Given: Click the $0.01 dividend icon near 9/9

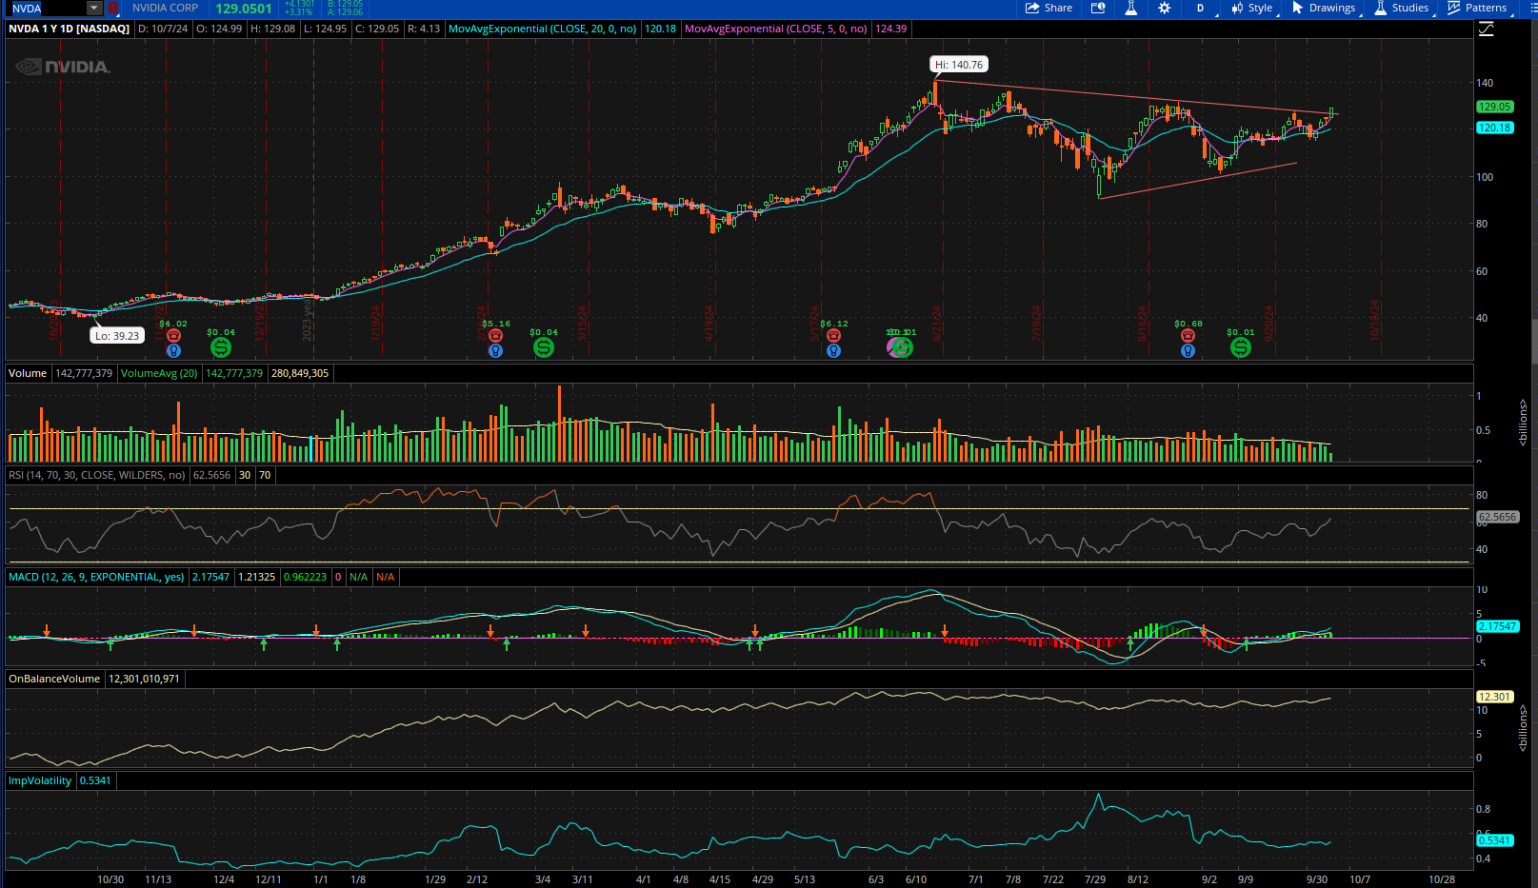Looking at the screenshot, I should [x=1240, y=347].
